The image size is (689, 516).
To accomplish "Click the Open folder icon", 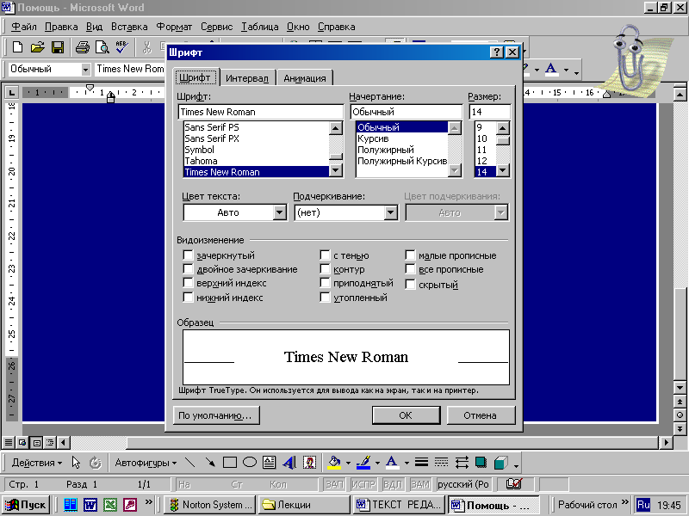I will click(38, 47).
